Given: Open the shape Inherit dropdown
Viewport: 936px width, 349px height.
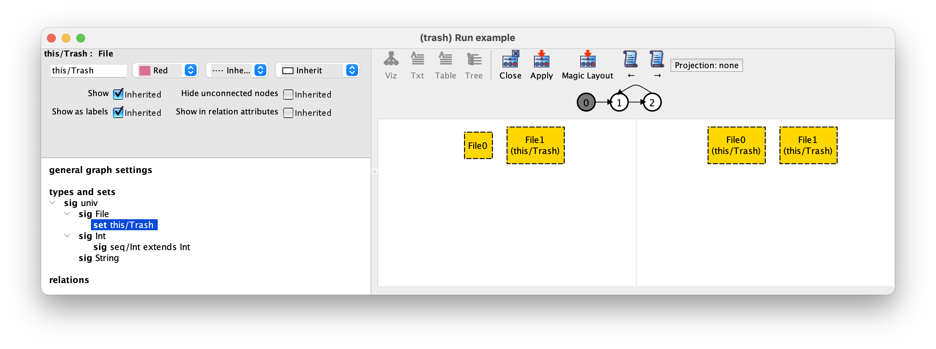Looking at the screenshot, I should 318,70.
